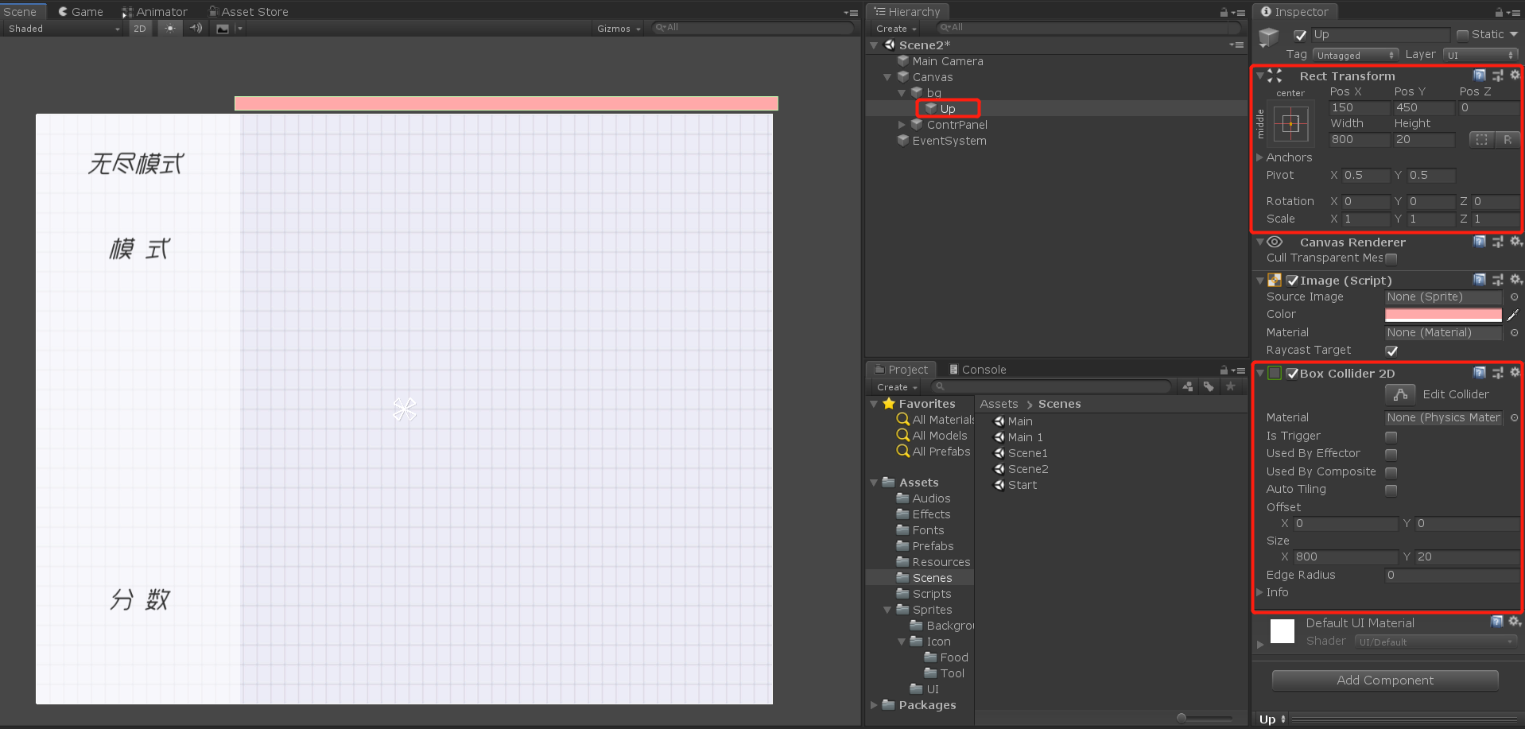Viewport: 1525px width, 729px height.
Task: Open Static options dropdown arrow
Action: pyautogui.click(x=1513, y=34)
